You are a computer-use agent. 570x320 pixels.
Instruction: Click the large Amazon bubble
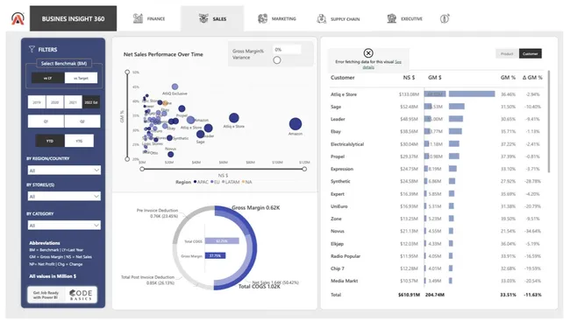click(296, 124)
